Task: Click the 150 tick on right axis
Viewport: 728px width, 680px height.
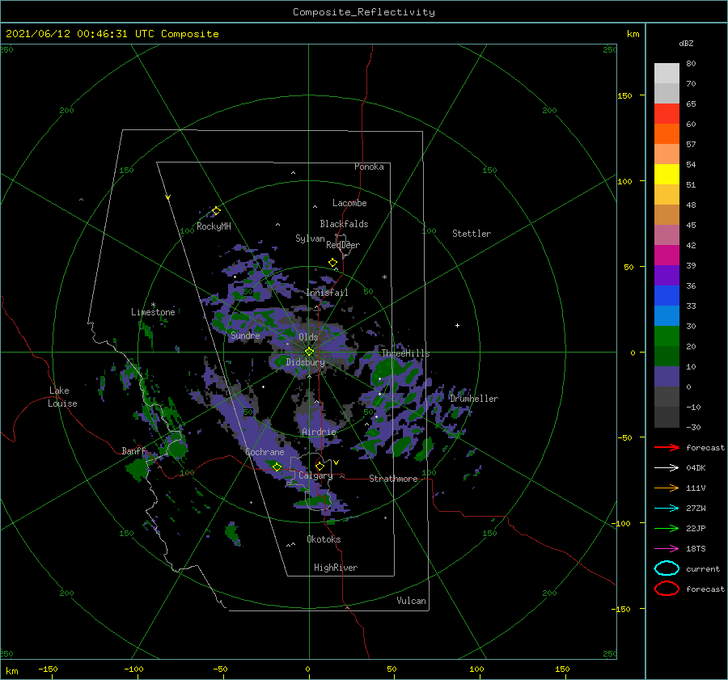Action: click(x=624, y=95)
